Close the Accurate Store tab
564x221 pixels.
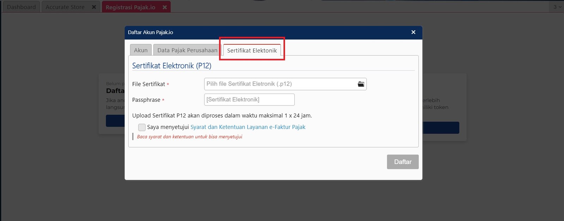point(94,7)
